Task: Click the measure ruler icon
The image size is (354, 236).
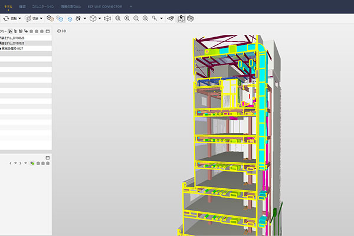Action: [x=170, y=18]
